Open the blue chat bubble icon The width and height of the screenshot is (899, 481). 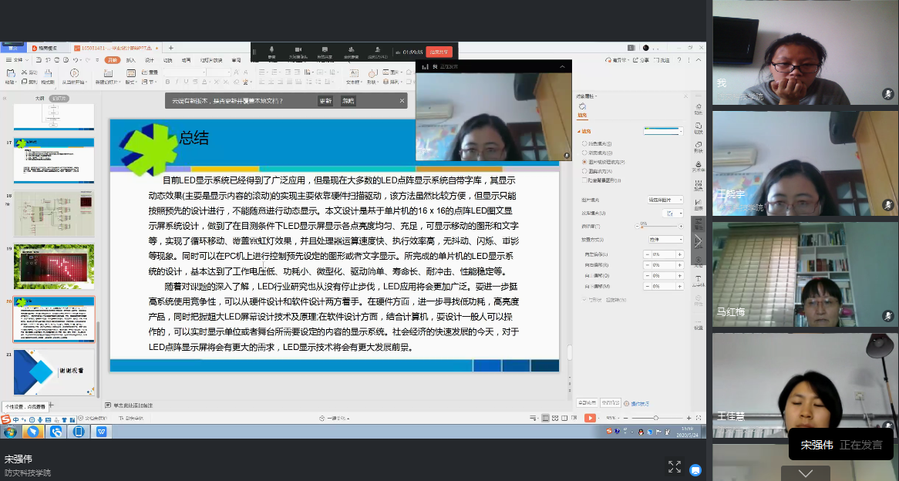tap(695, 468)
